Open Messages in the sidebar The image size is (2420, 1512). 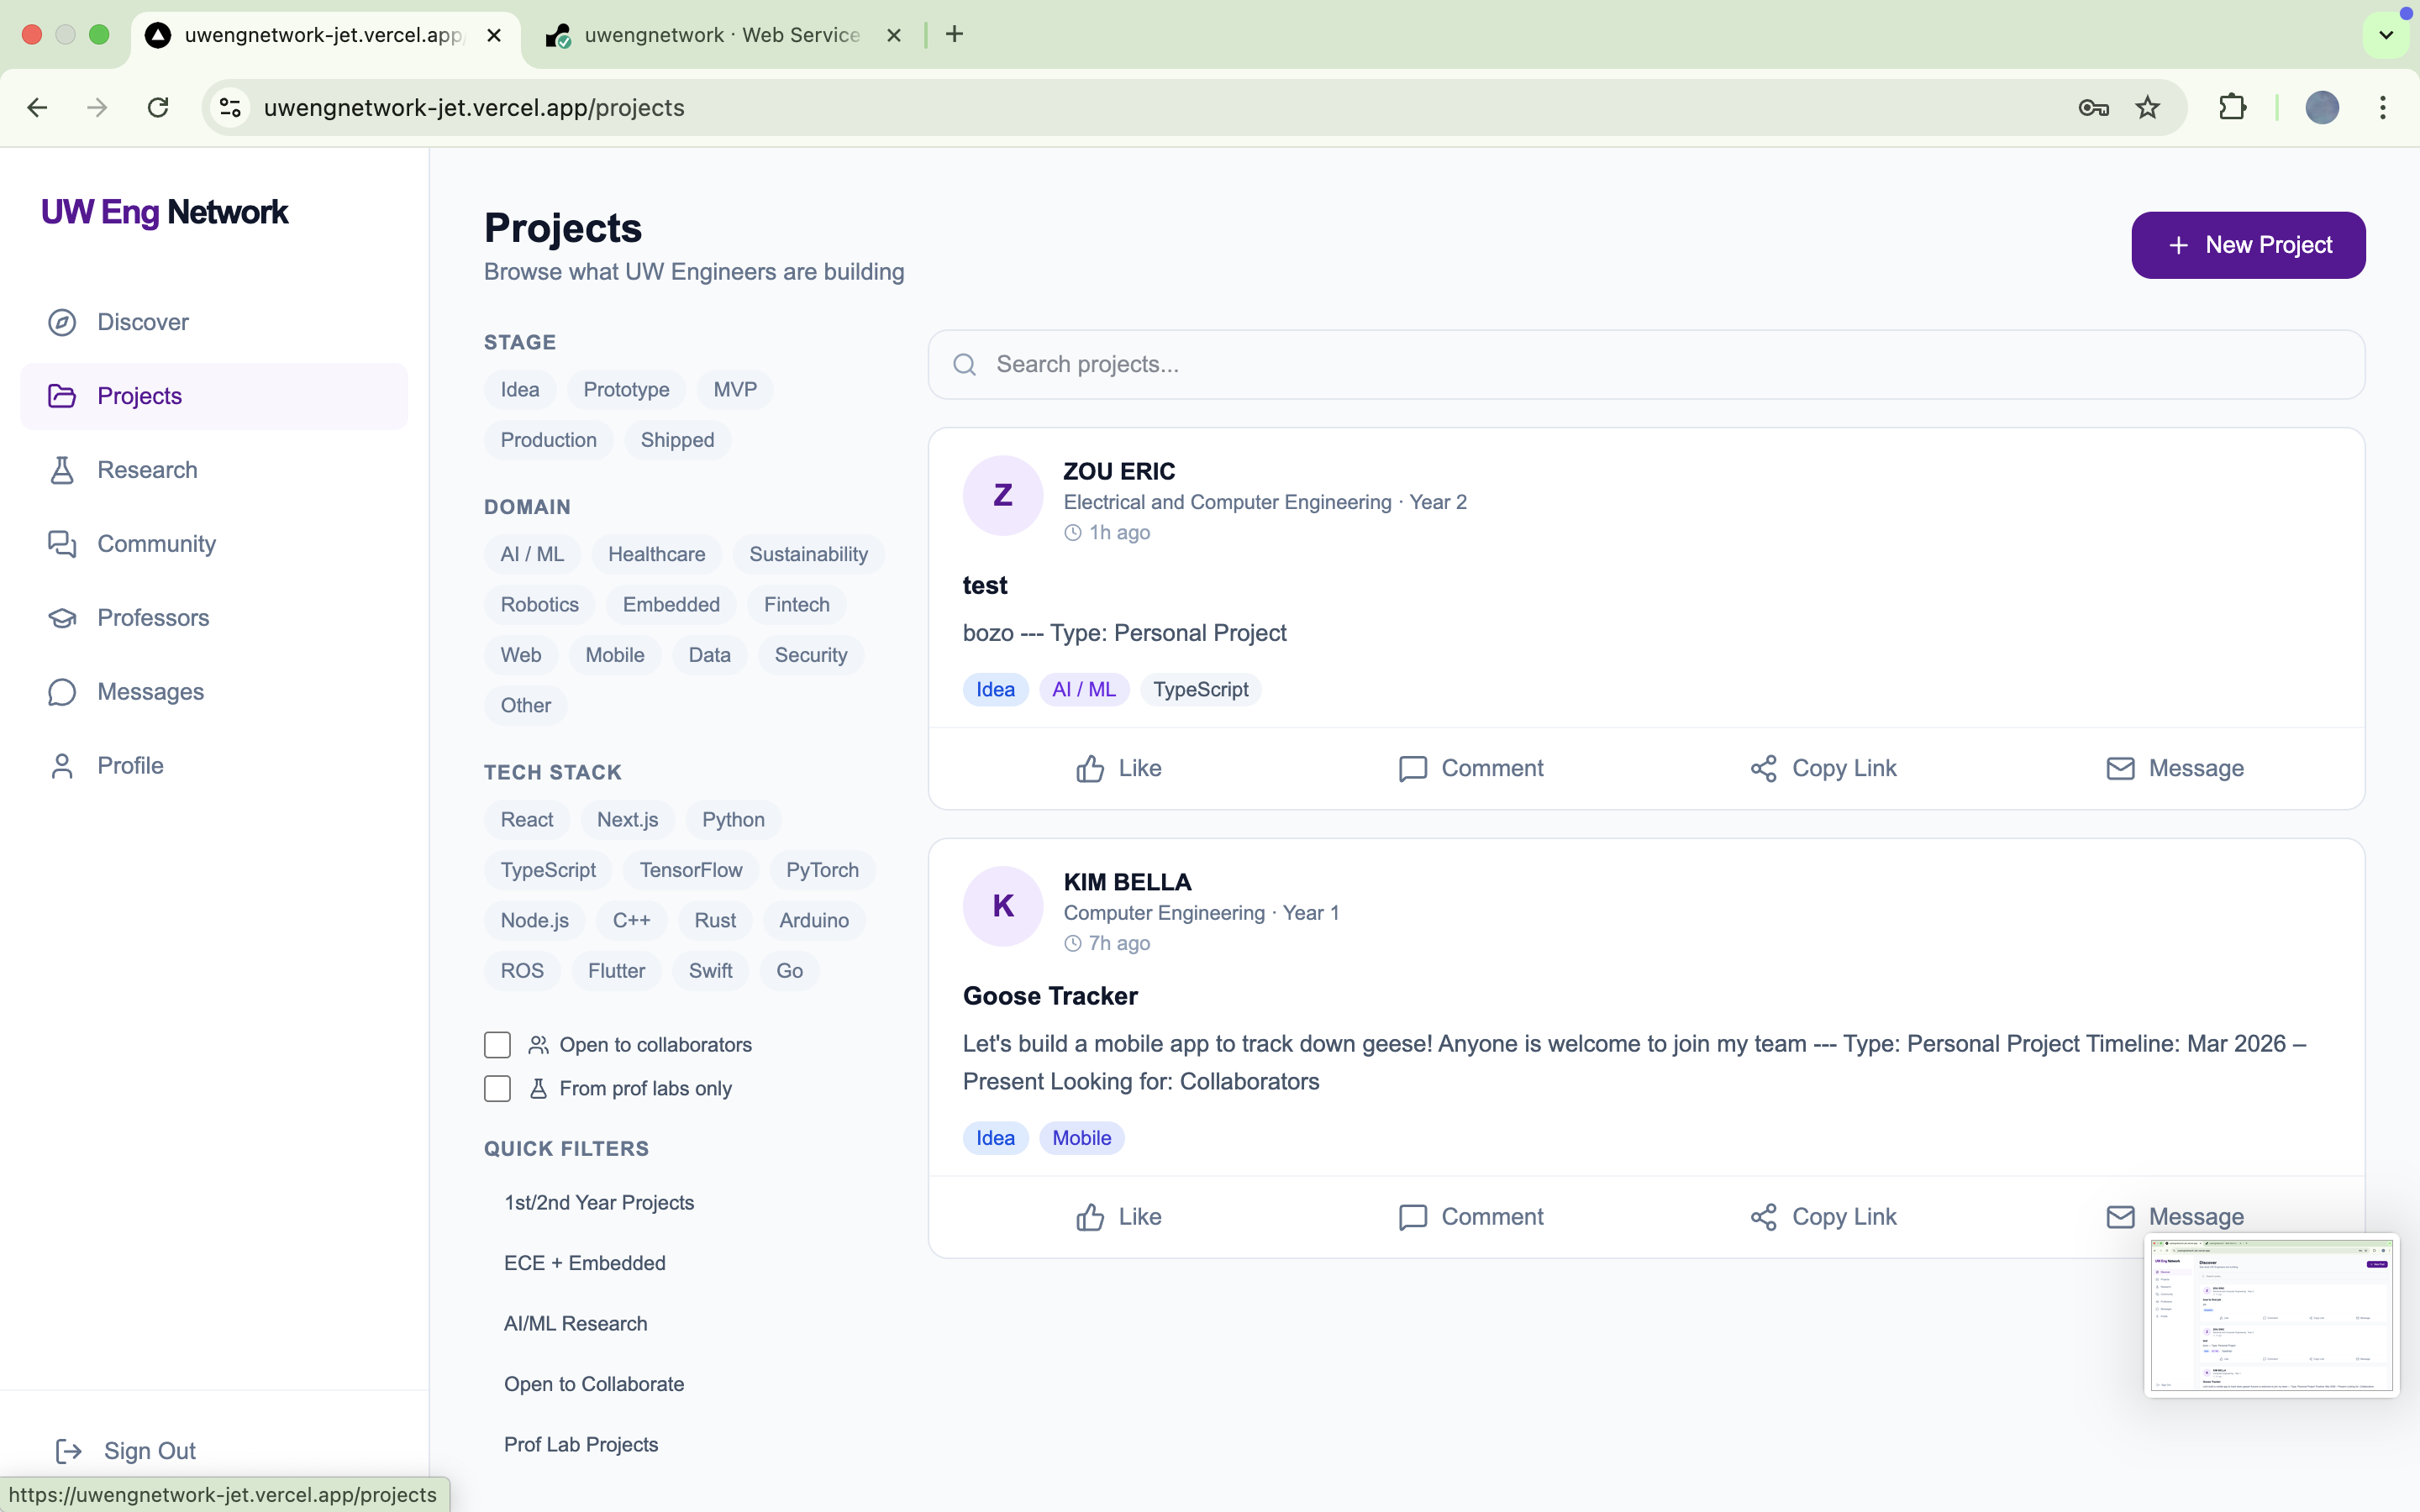click(150, 692)
